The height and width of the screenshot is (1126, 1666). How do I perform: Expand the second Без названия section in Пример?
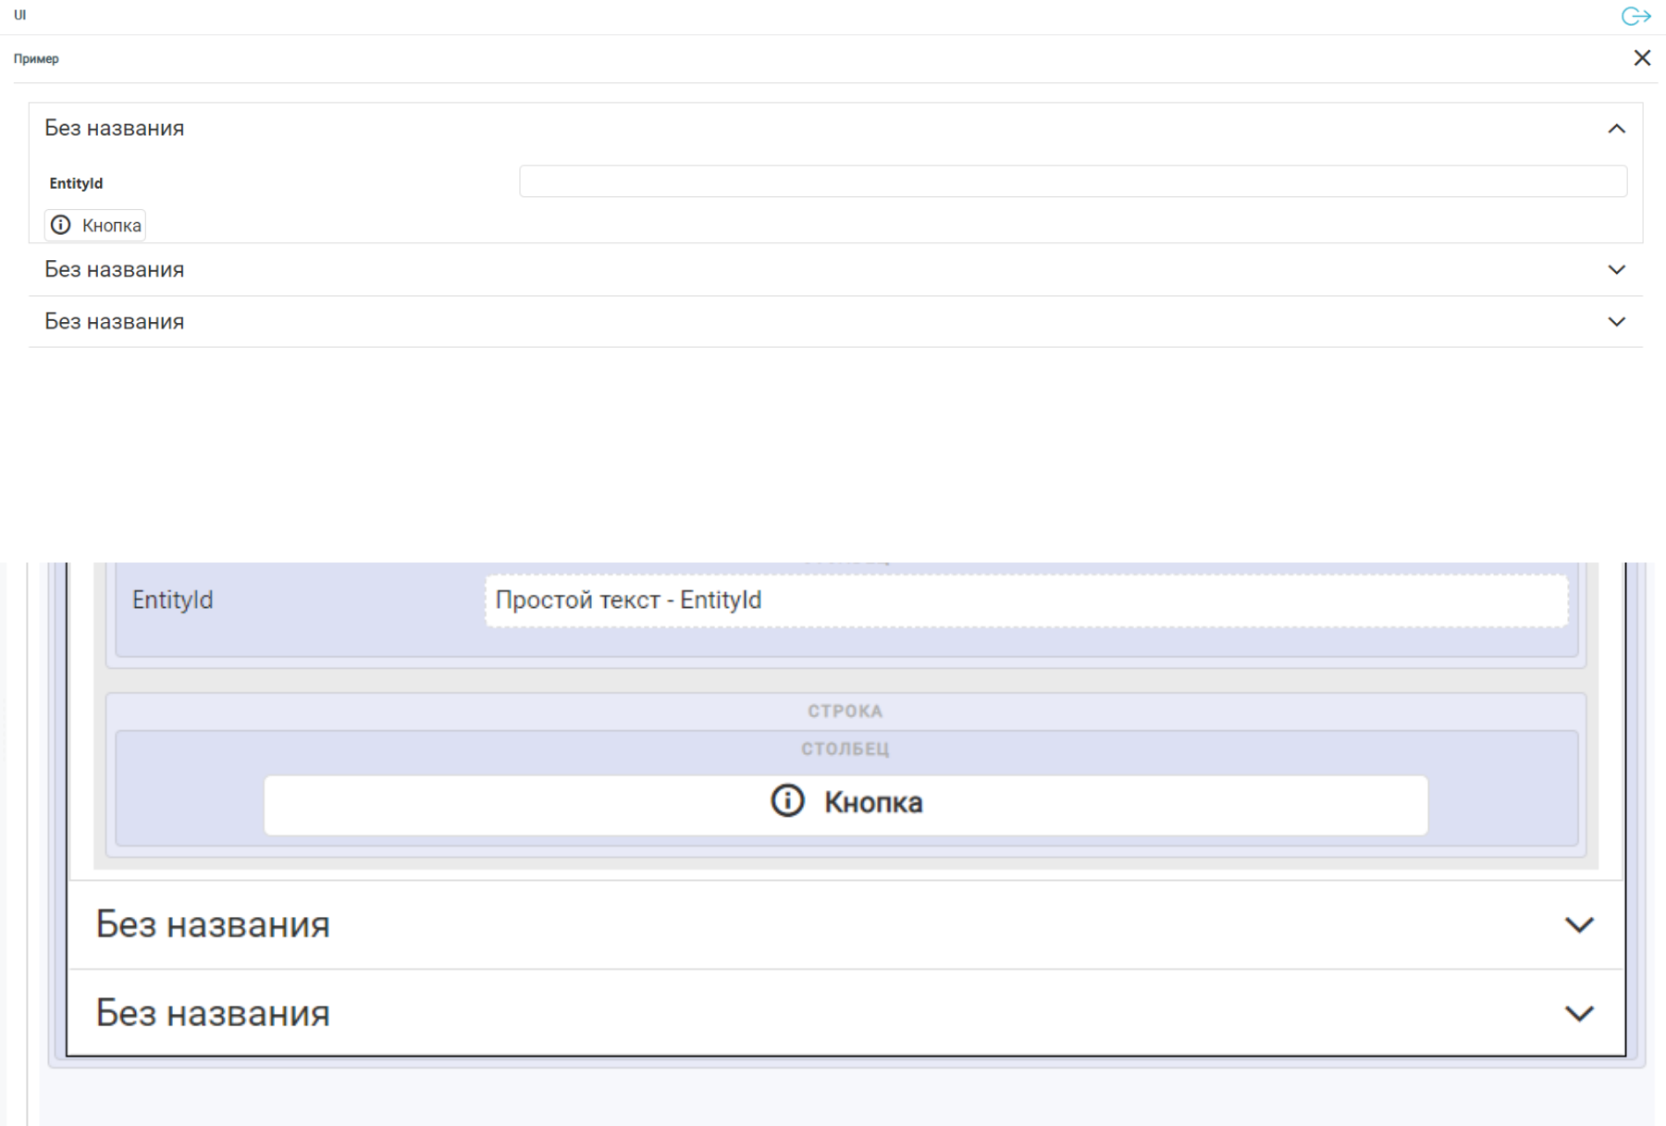(1616, 270)
